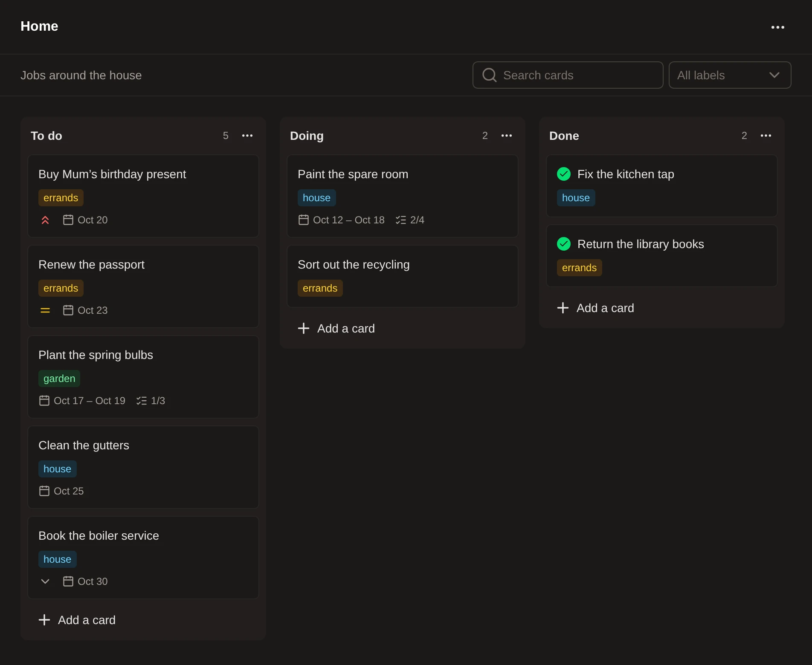Click the Jobs around the house description
This screenshot has width=812, height=665.
(81, 75)
